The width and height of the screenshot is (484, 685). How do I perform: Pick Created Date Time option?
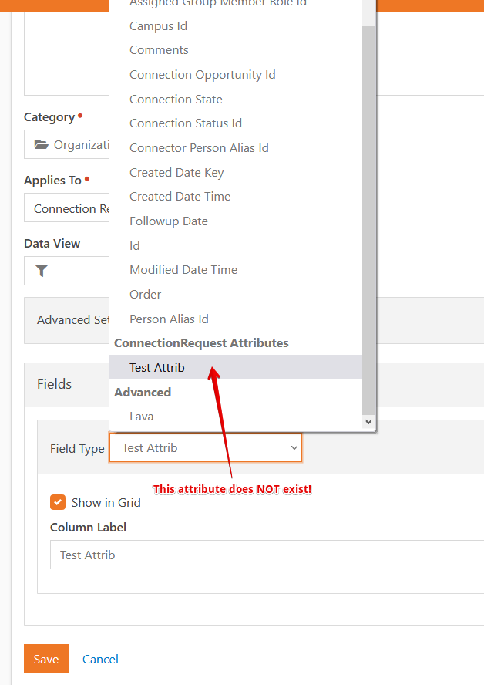click(x=236, y=197)
